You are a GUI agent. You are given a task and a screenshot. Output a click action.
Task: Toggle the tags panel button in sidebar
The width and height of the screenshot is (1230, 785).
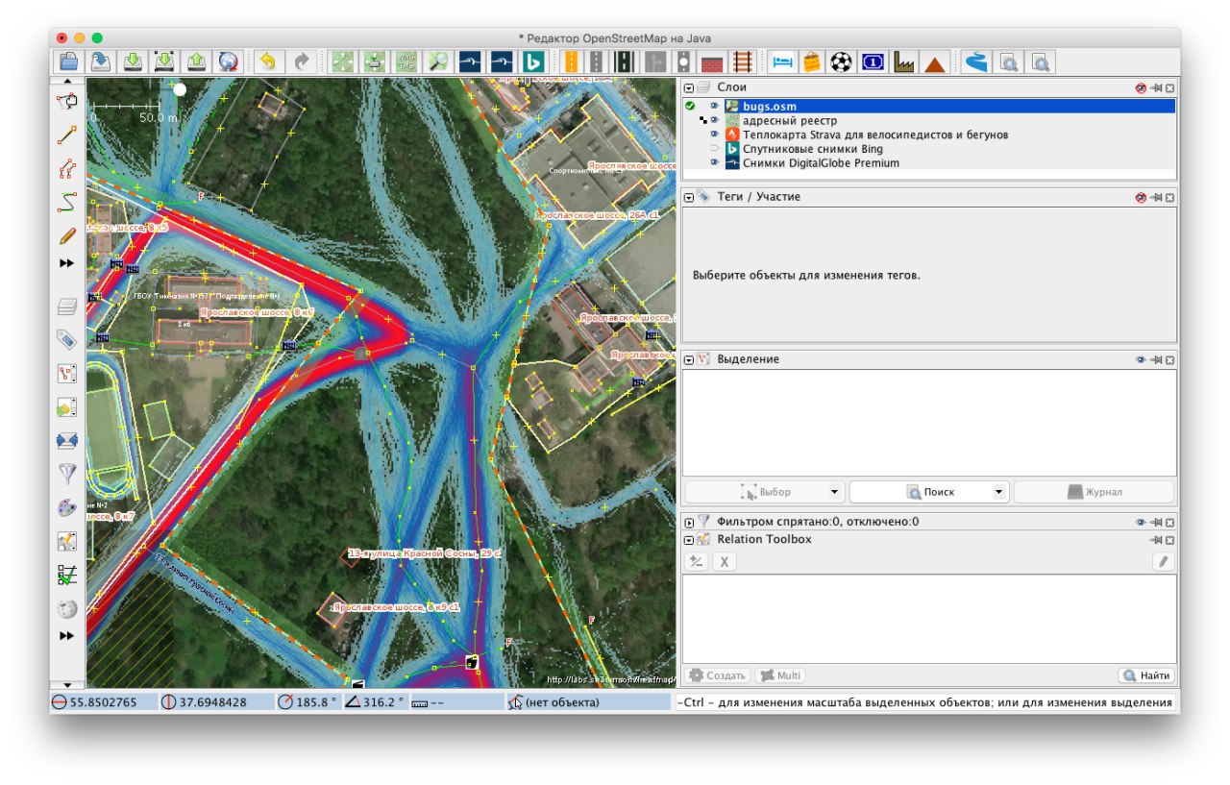pos(67,339)
